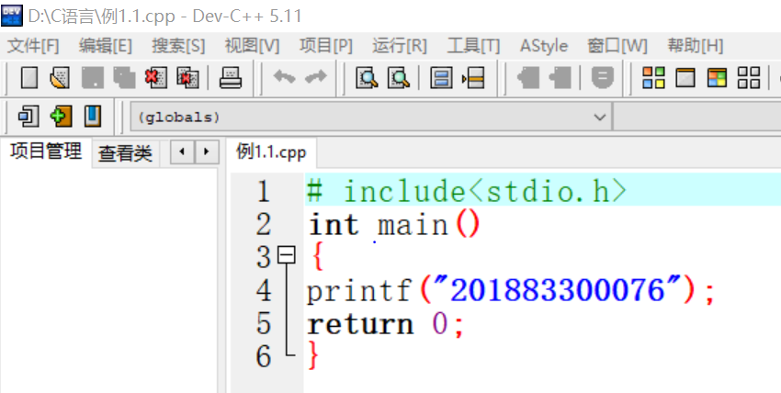Create a new source file via toolbar

(x=29, y=78)
